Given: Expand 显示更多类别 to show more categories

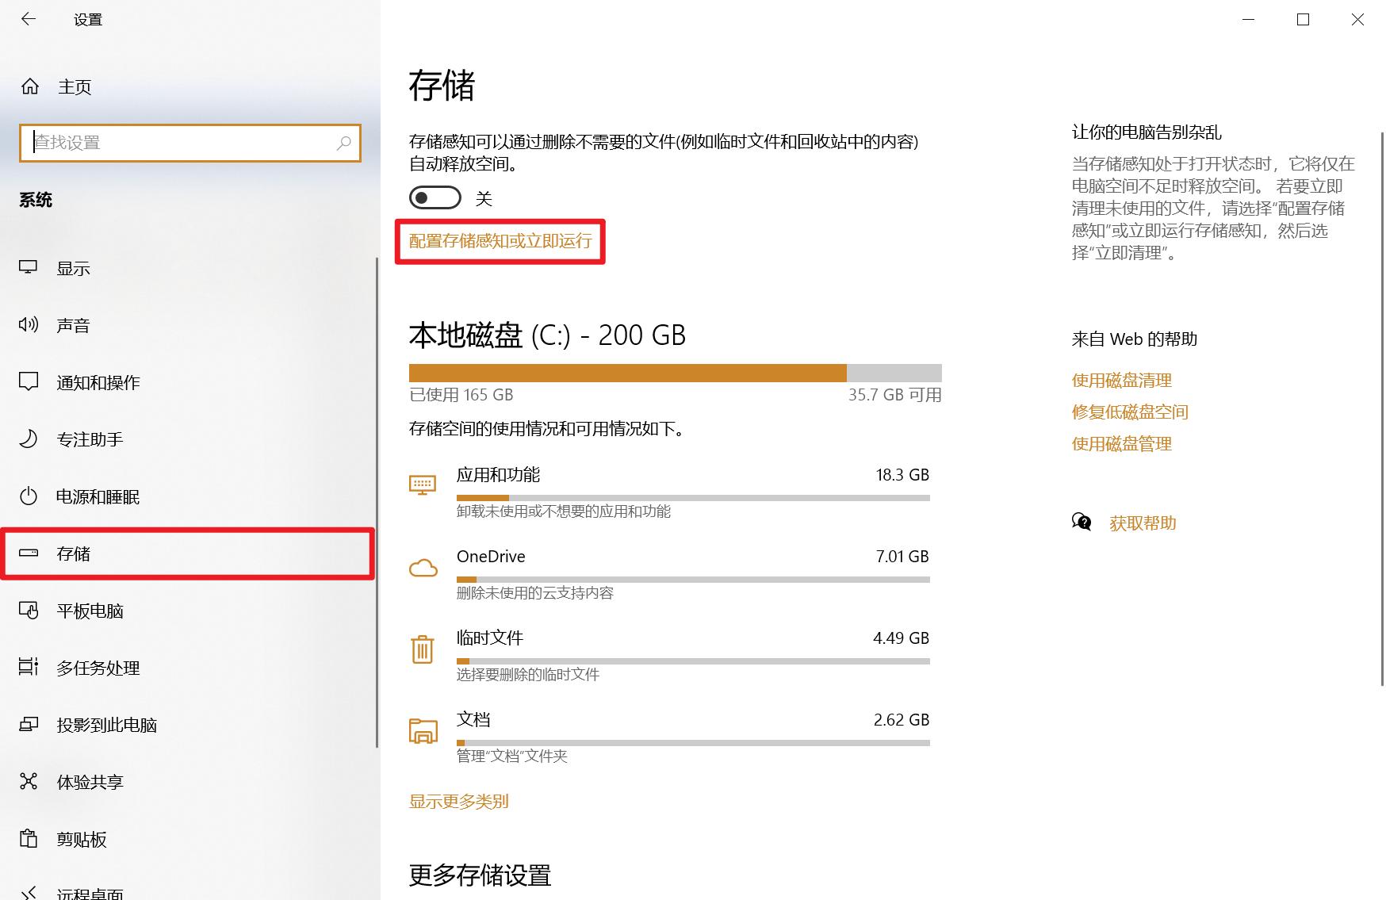Looking at the screenshot, I should 458,802.
